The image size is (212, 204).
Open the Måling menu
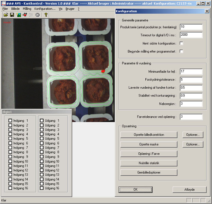coord(27,9)
